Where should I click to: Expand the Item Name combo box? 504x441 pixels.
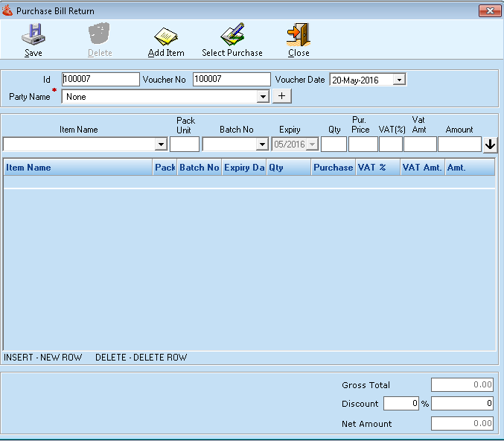tap(161, 145)
